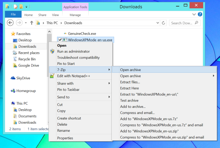
Task: Click Properties in the context menu
Action: [65, 138]
